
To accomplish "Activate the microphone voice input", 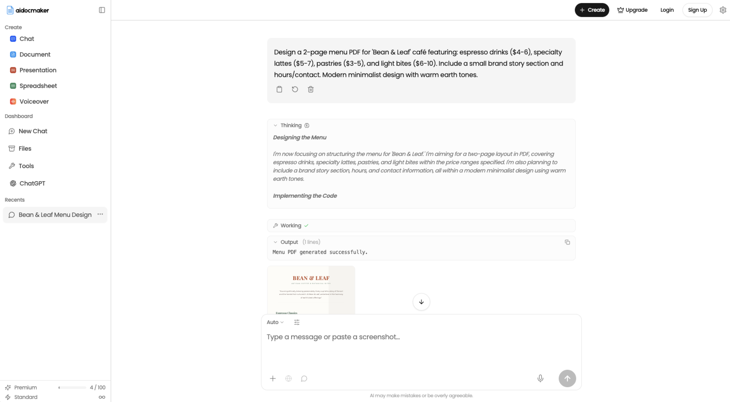I will (x=540, y=378).
